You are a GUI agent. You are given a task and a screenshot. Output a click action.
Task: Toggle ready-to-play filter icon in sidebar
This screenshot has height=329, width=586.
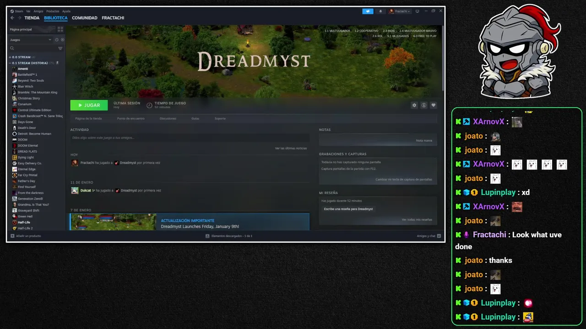tap(62, 40)
